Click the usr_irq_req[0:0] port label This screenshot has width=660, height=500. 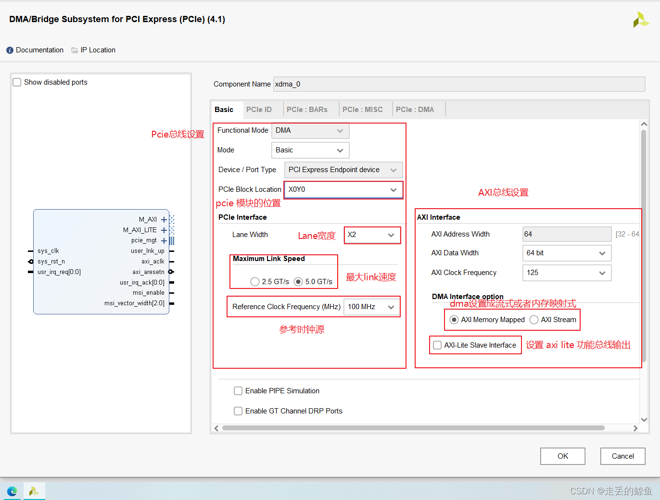[59, 272]
